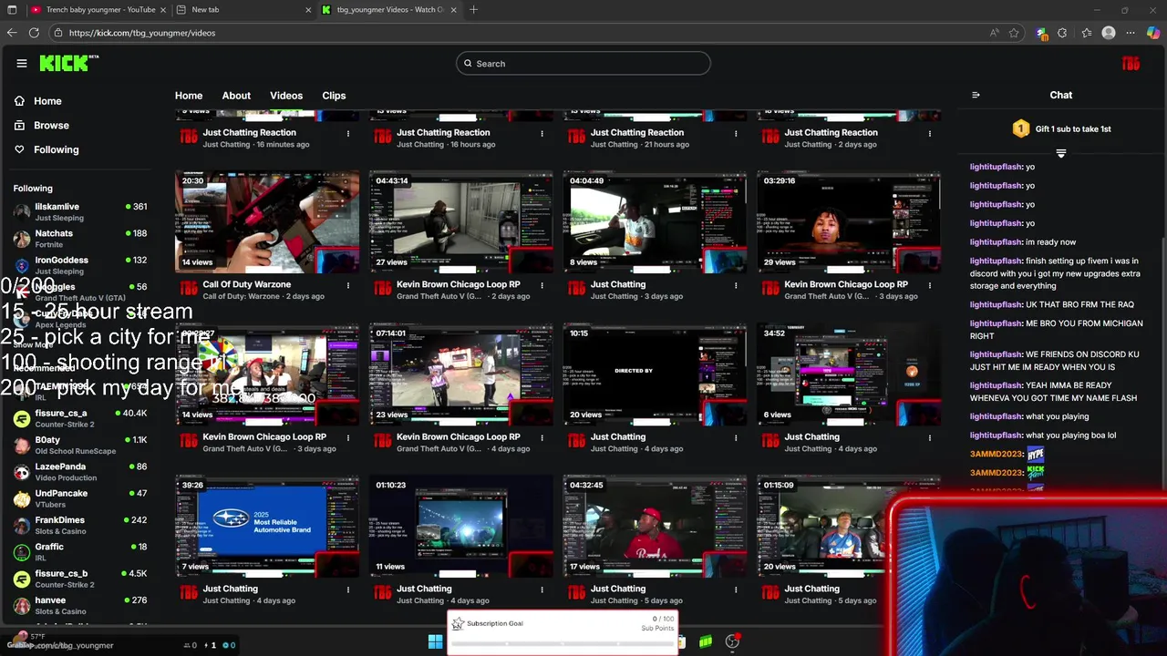Open a new browser tab plus
The width and height of the screenshot is (1167, 656).
(x=474, y=9)
